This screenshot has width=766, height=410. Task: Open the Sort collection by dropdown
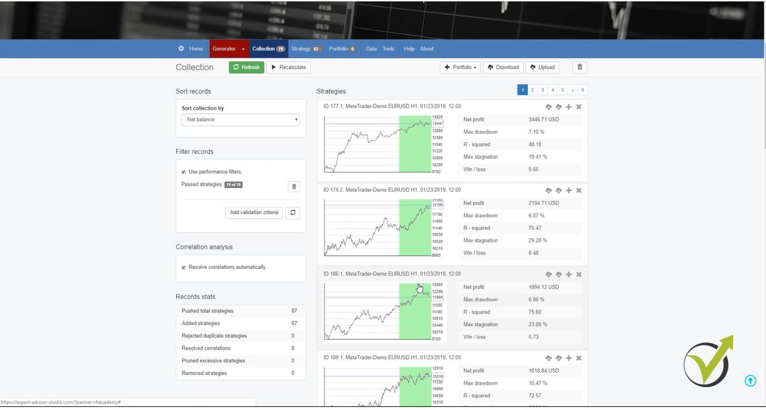(x=240, y=119)
